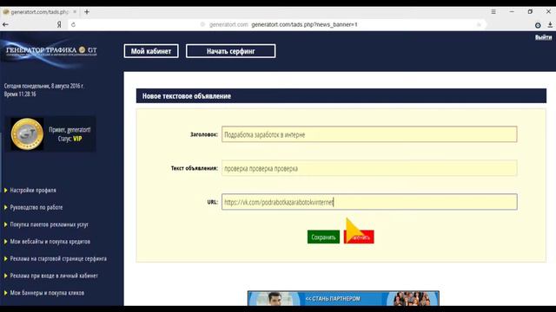Click the gold GT coin avatar

pos(27,134)
